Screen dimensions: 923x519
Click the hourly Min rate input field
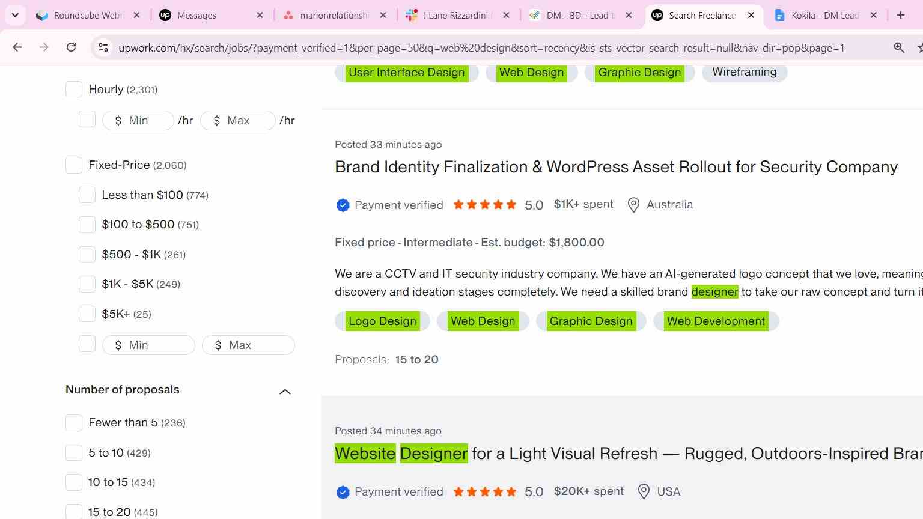pos(138,121)
